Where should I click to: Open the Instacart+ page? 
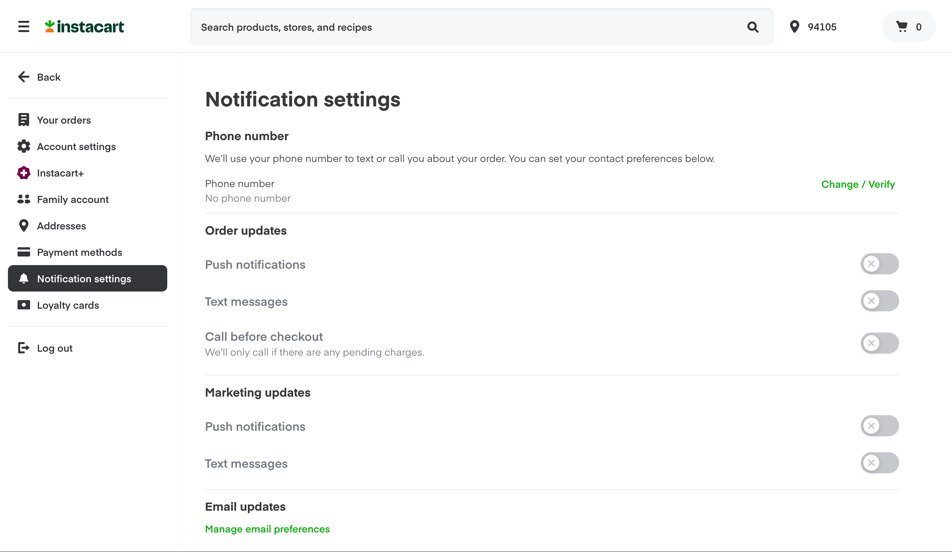pyautogui.click(x=88, y=173)
